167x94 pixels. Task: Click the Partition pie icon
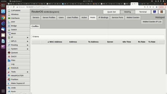pos(9,79)
